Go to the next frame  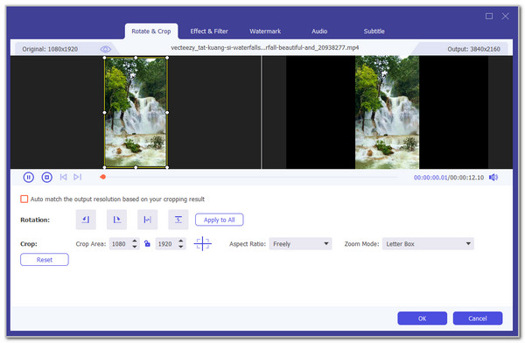click(x=77, y=177)
